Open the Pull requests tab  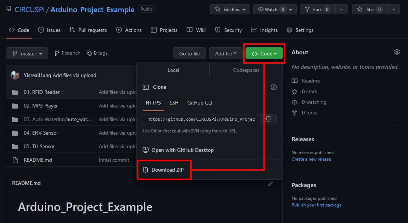click(88, 30)
